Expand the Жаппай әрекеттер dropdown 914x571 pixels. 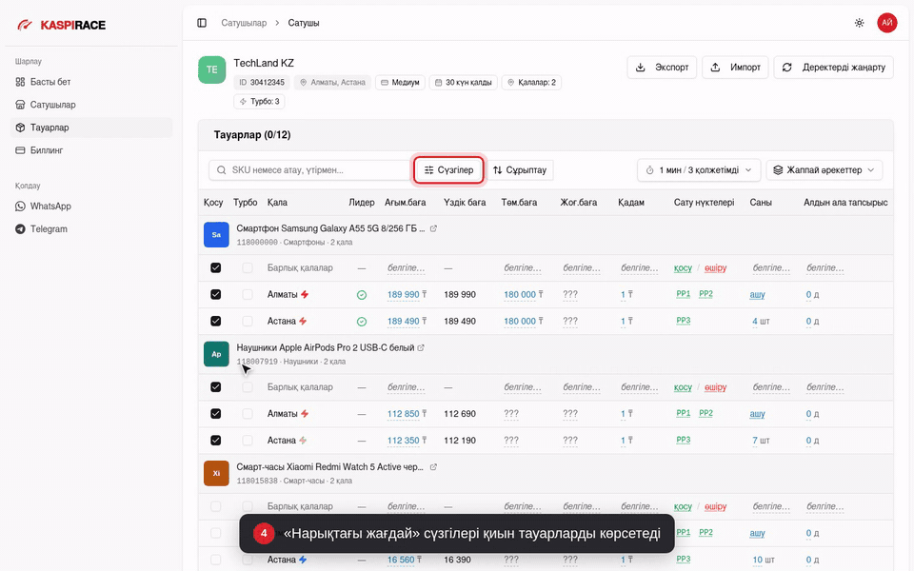[x=825, y=170]
